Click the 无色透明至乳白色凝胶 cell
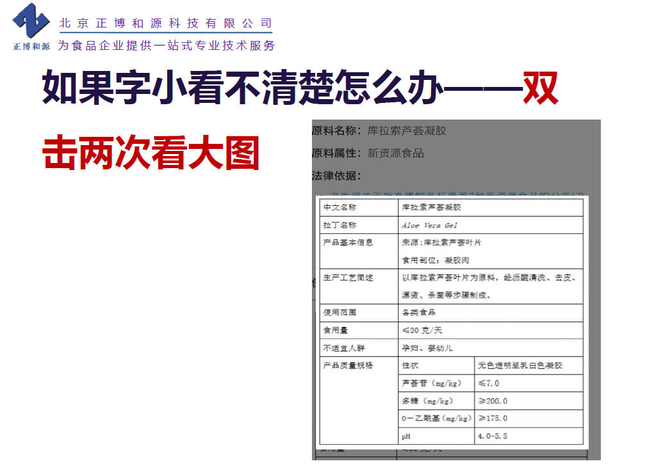654x475 pixels. coord(528,366)
